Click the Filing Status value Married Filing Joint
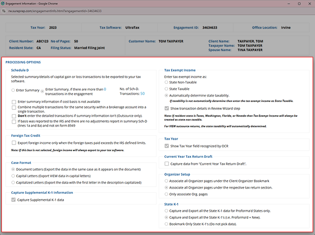Screen dimensions: 315x235 tap(90, 48)
